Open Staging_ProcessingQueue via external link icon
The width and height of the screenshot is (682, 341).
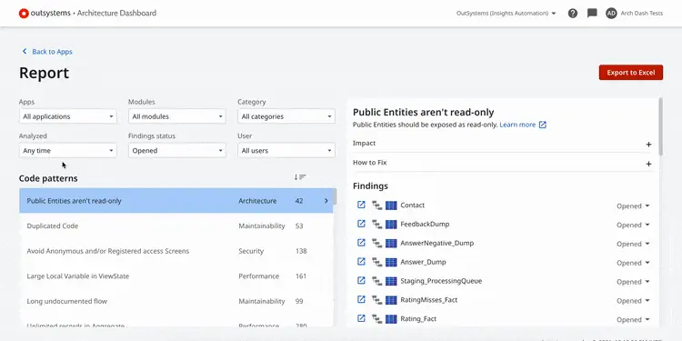[x=361, y=281]
